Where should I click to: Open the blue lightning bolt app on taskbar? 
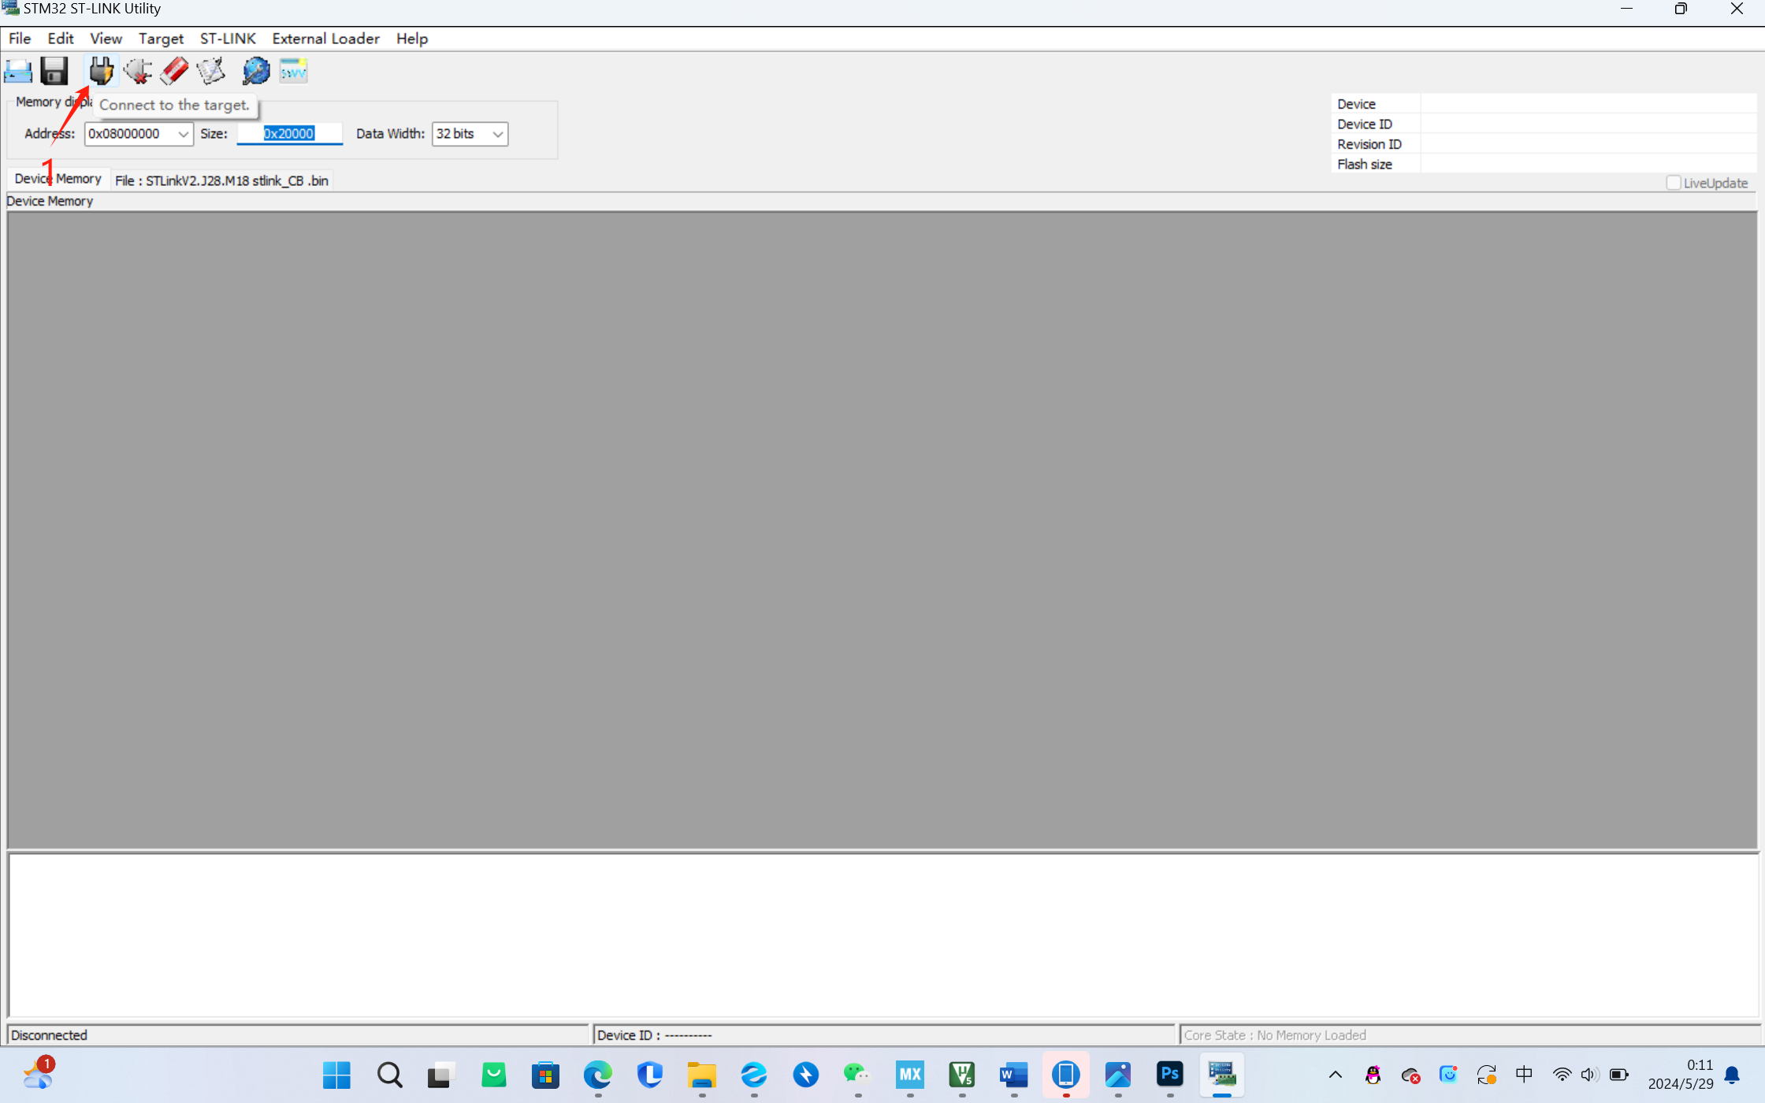click(805, 1075)
